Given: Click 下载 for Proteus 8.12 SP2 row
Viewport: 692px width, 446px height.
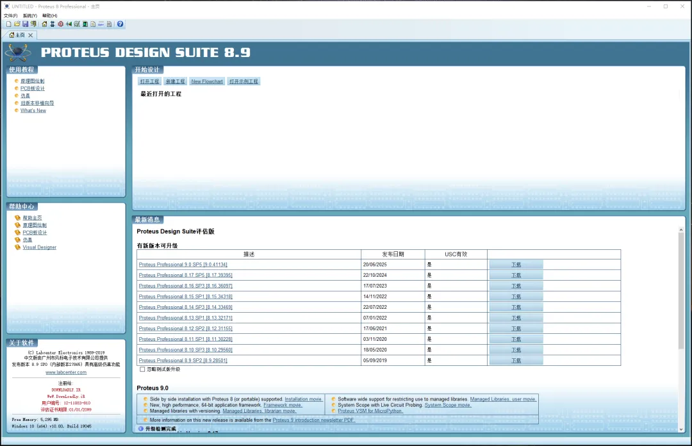Looking at the screenshot, I should coord(516,328).
